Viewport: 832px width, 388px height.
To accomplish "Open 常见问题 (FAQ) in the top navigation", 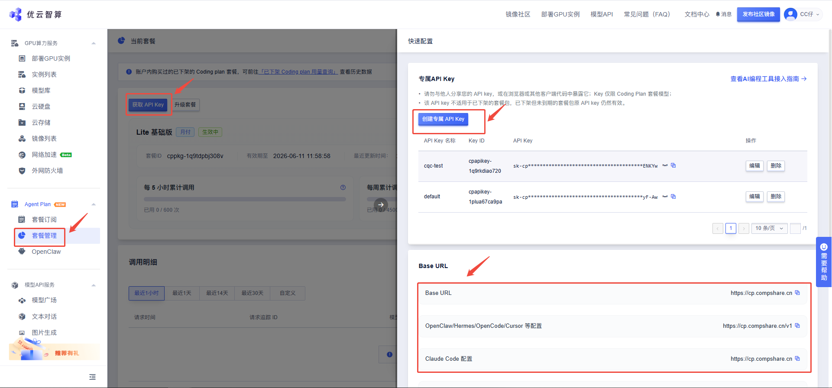I will coord(647,14).
